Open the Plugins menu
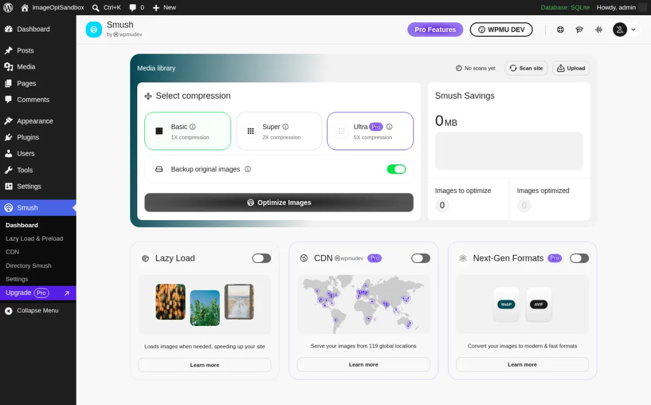The image size is (651, 405). 38,137
